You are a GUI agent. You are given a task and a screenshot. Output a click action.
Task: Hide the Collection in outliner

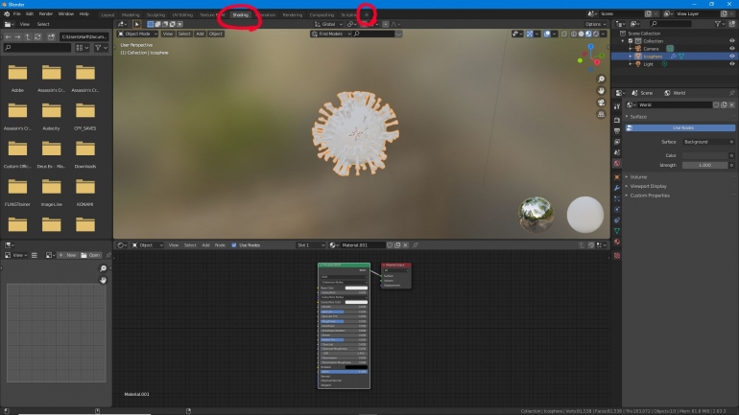coord(732,41)
